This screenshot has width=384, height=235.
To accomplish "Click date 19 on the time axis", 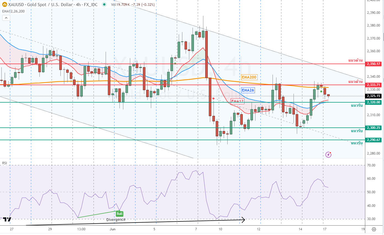I will point(363,229).
